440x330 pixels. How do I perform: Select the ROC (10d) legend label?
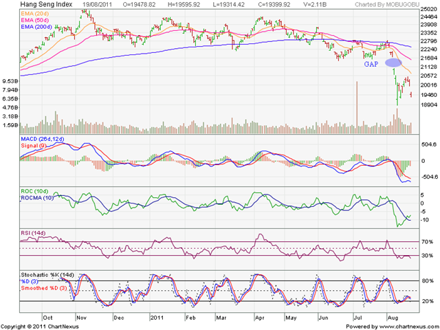coord(34,191)
